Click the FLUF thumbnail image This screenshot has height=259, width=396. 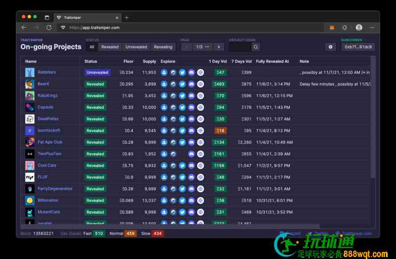30,177
